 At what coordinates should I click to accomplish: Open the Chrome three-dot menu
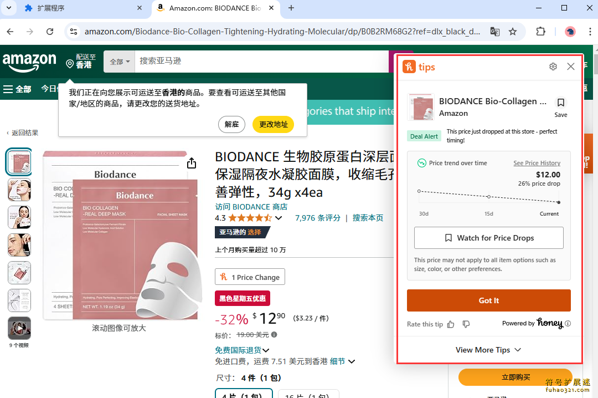click(x=590, y=32)
